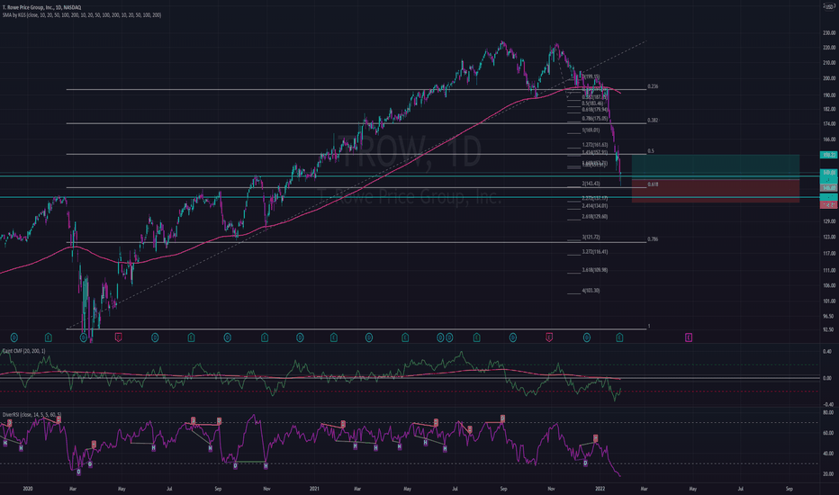The width and height of the screenshot is (839, 495).
Task: Select the dividend marker from September 2021
Action: [512, 337]
